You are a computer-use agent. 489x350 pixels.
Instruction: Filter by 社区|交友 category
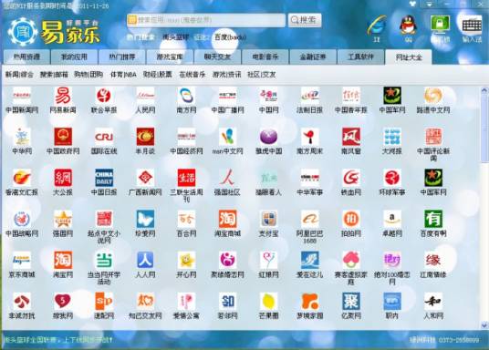262,75
